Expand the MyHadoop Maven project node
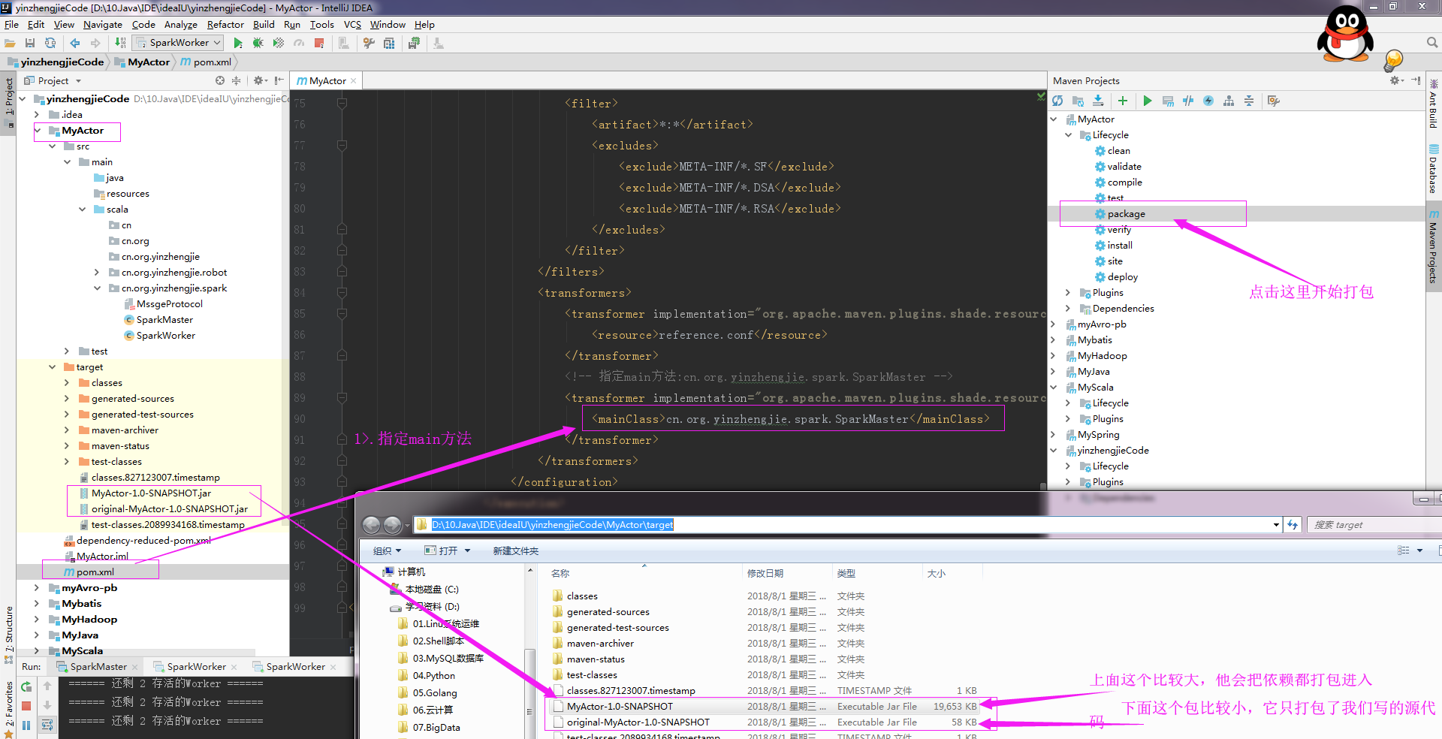 [x=1053, y=356]
